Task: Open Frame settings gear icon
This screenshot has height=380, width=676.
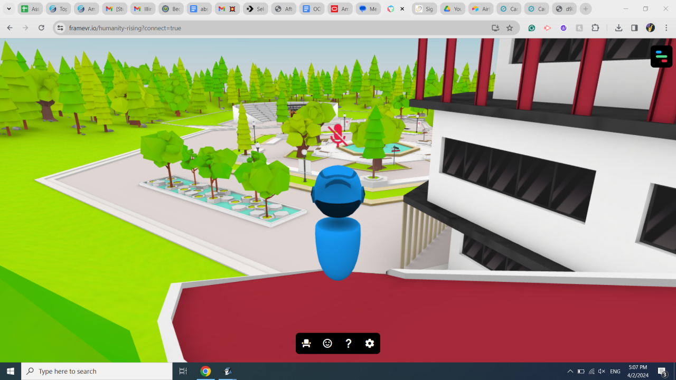Action: click(x=370, y=344)
